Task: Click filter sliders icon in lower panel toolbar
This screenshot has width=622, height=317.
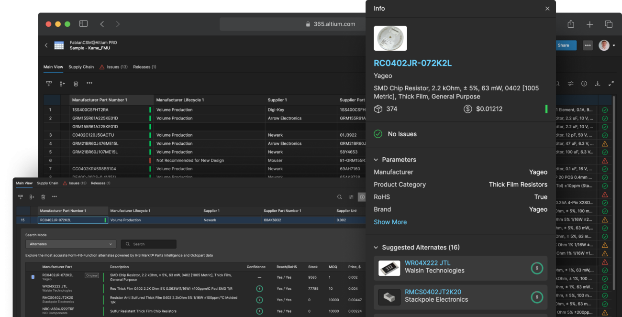Action: (x=351, y=197)
